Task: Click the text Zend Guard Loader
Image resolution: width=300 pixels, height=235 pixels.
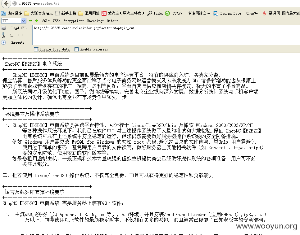Action: pos(185,214)
